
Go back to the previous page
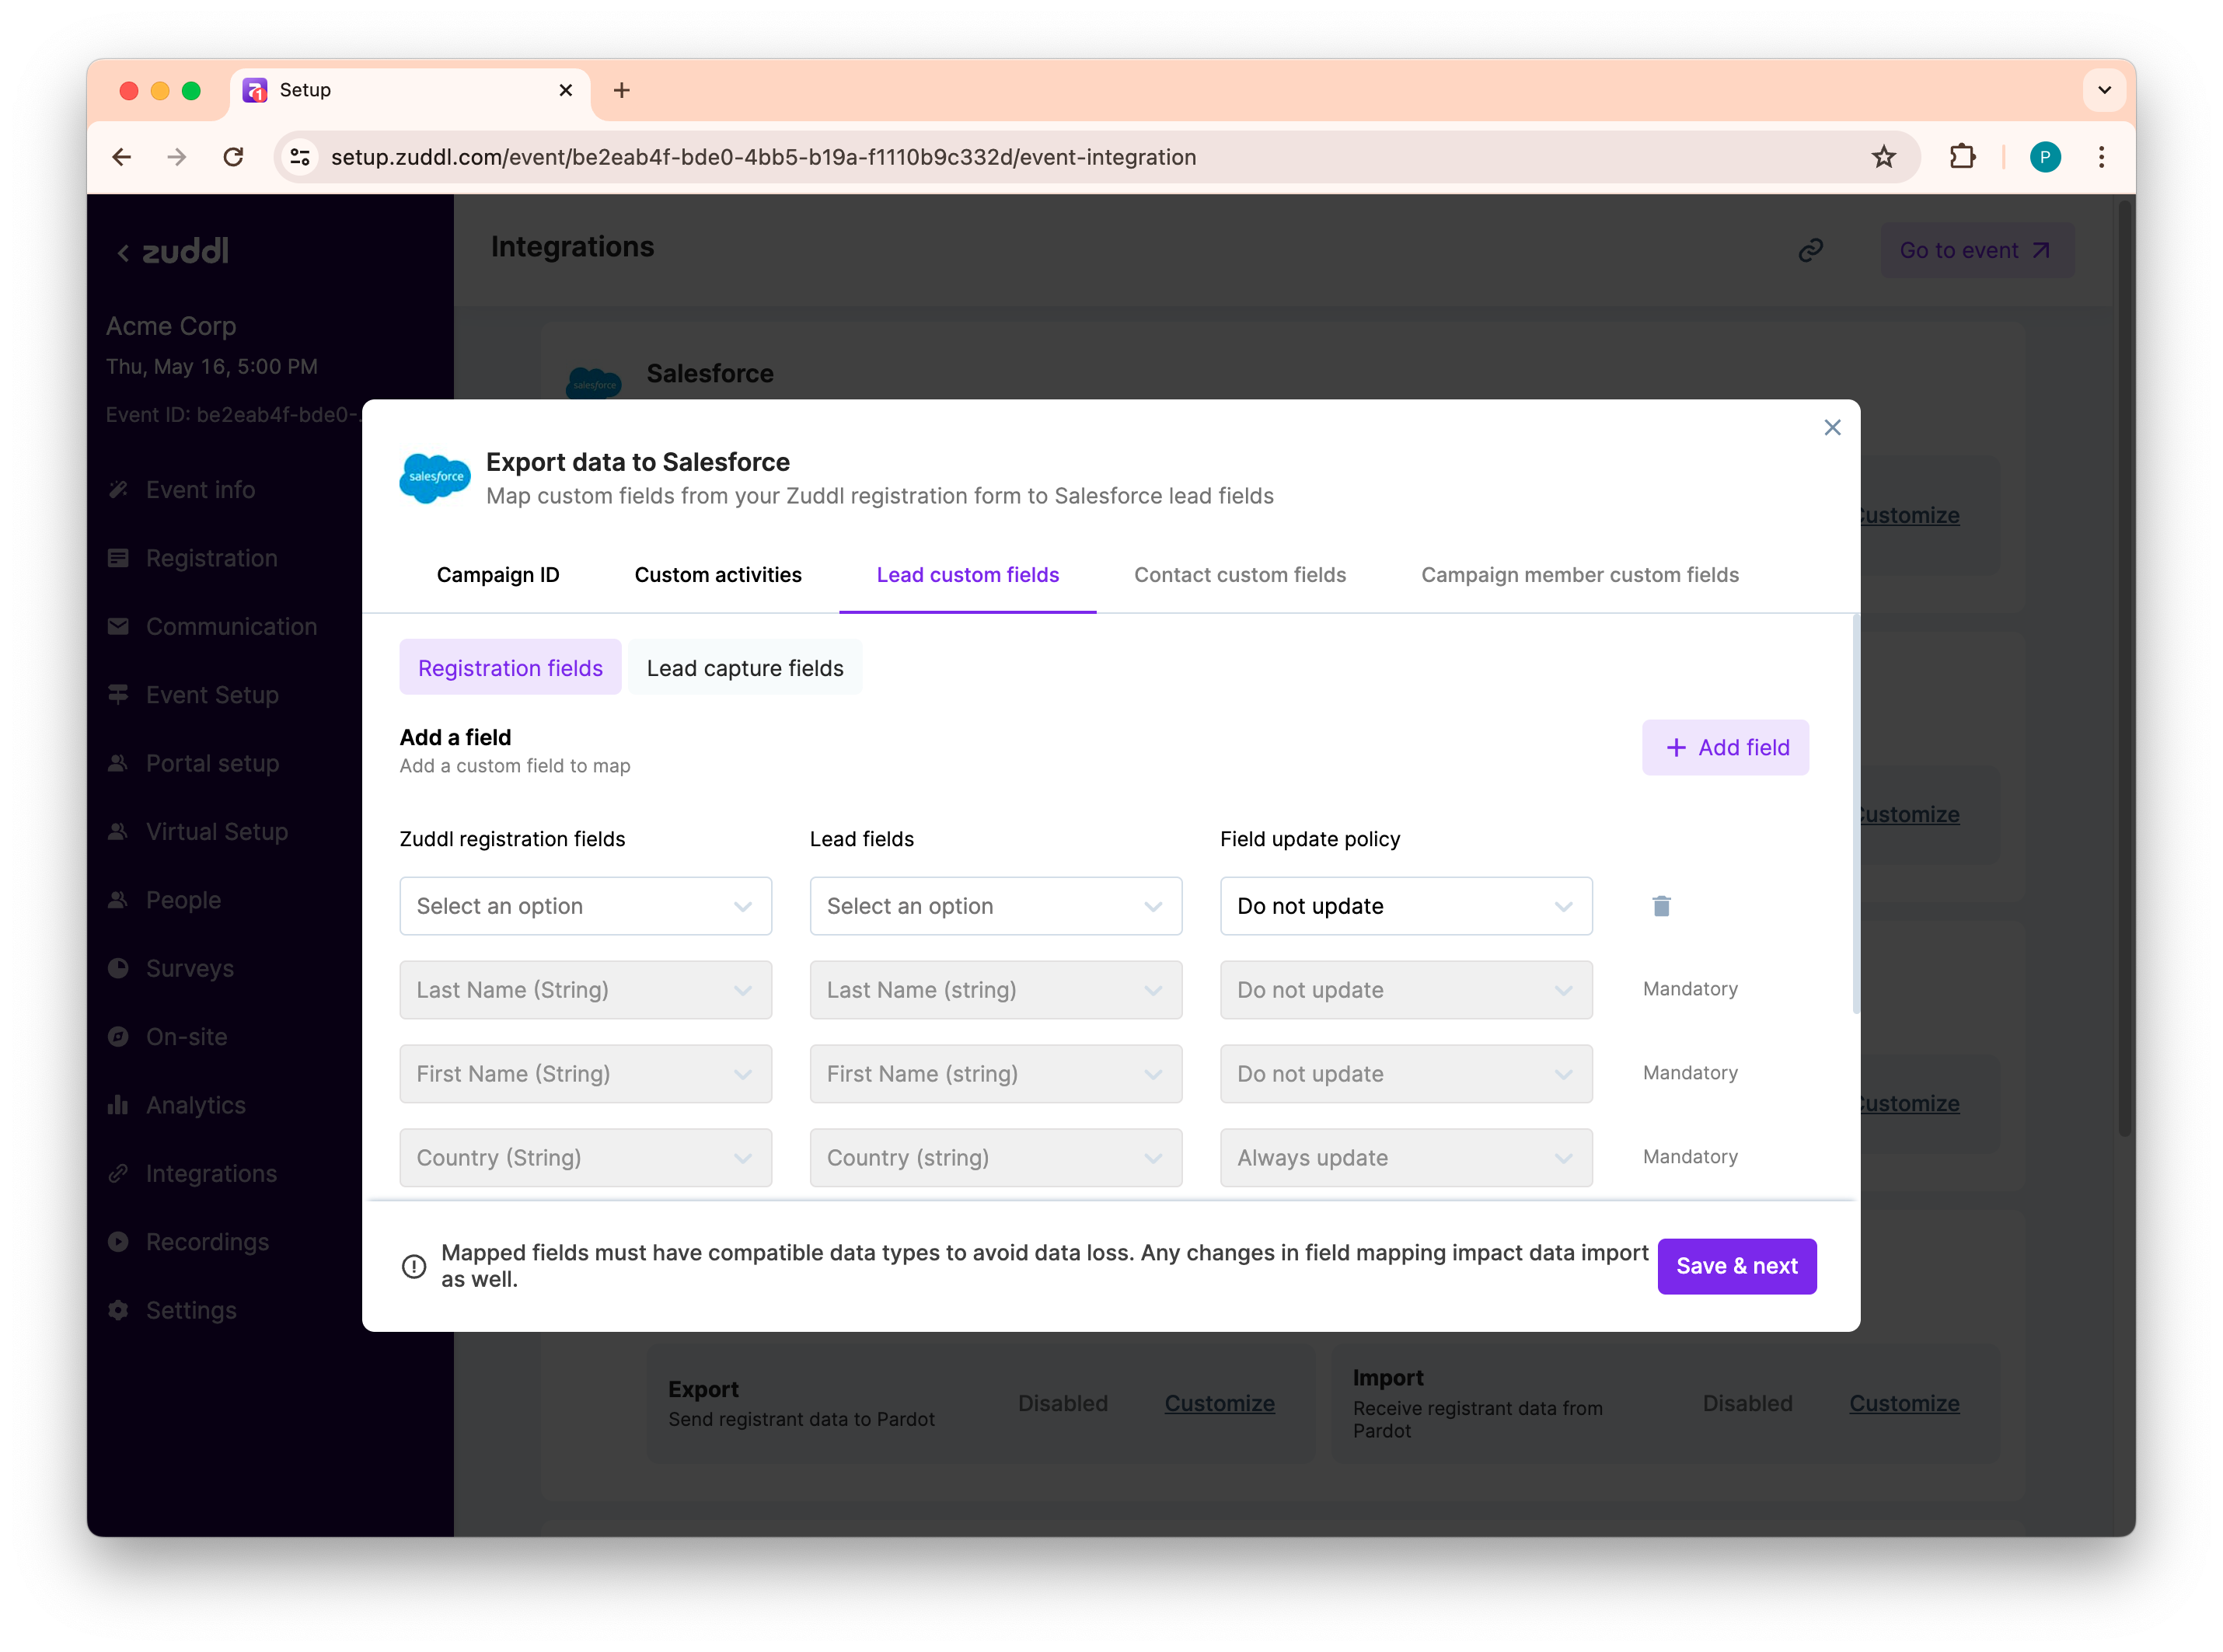tap(122, 157)
